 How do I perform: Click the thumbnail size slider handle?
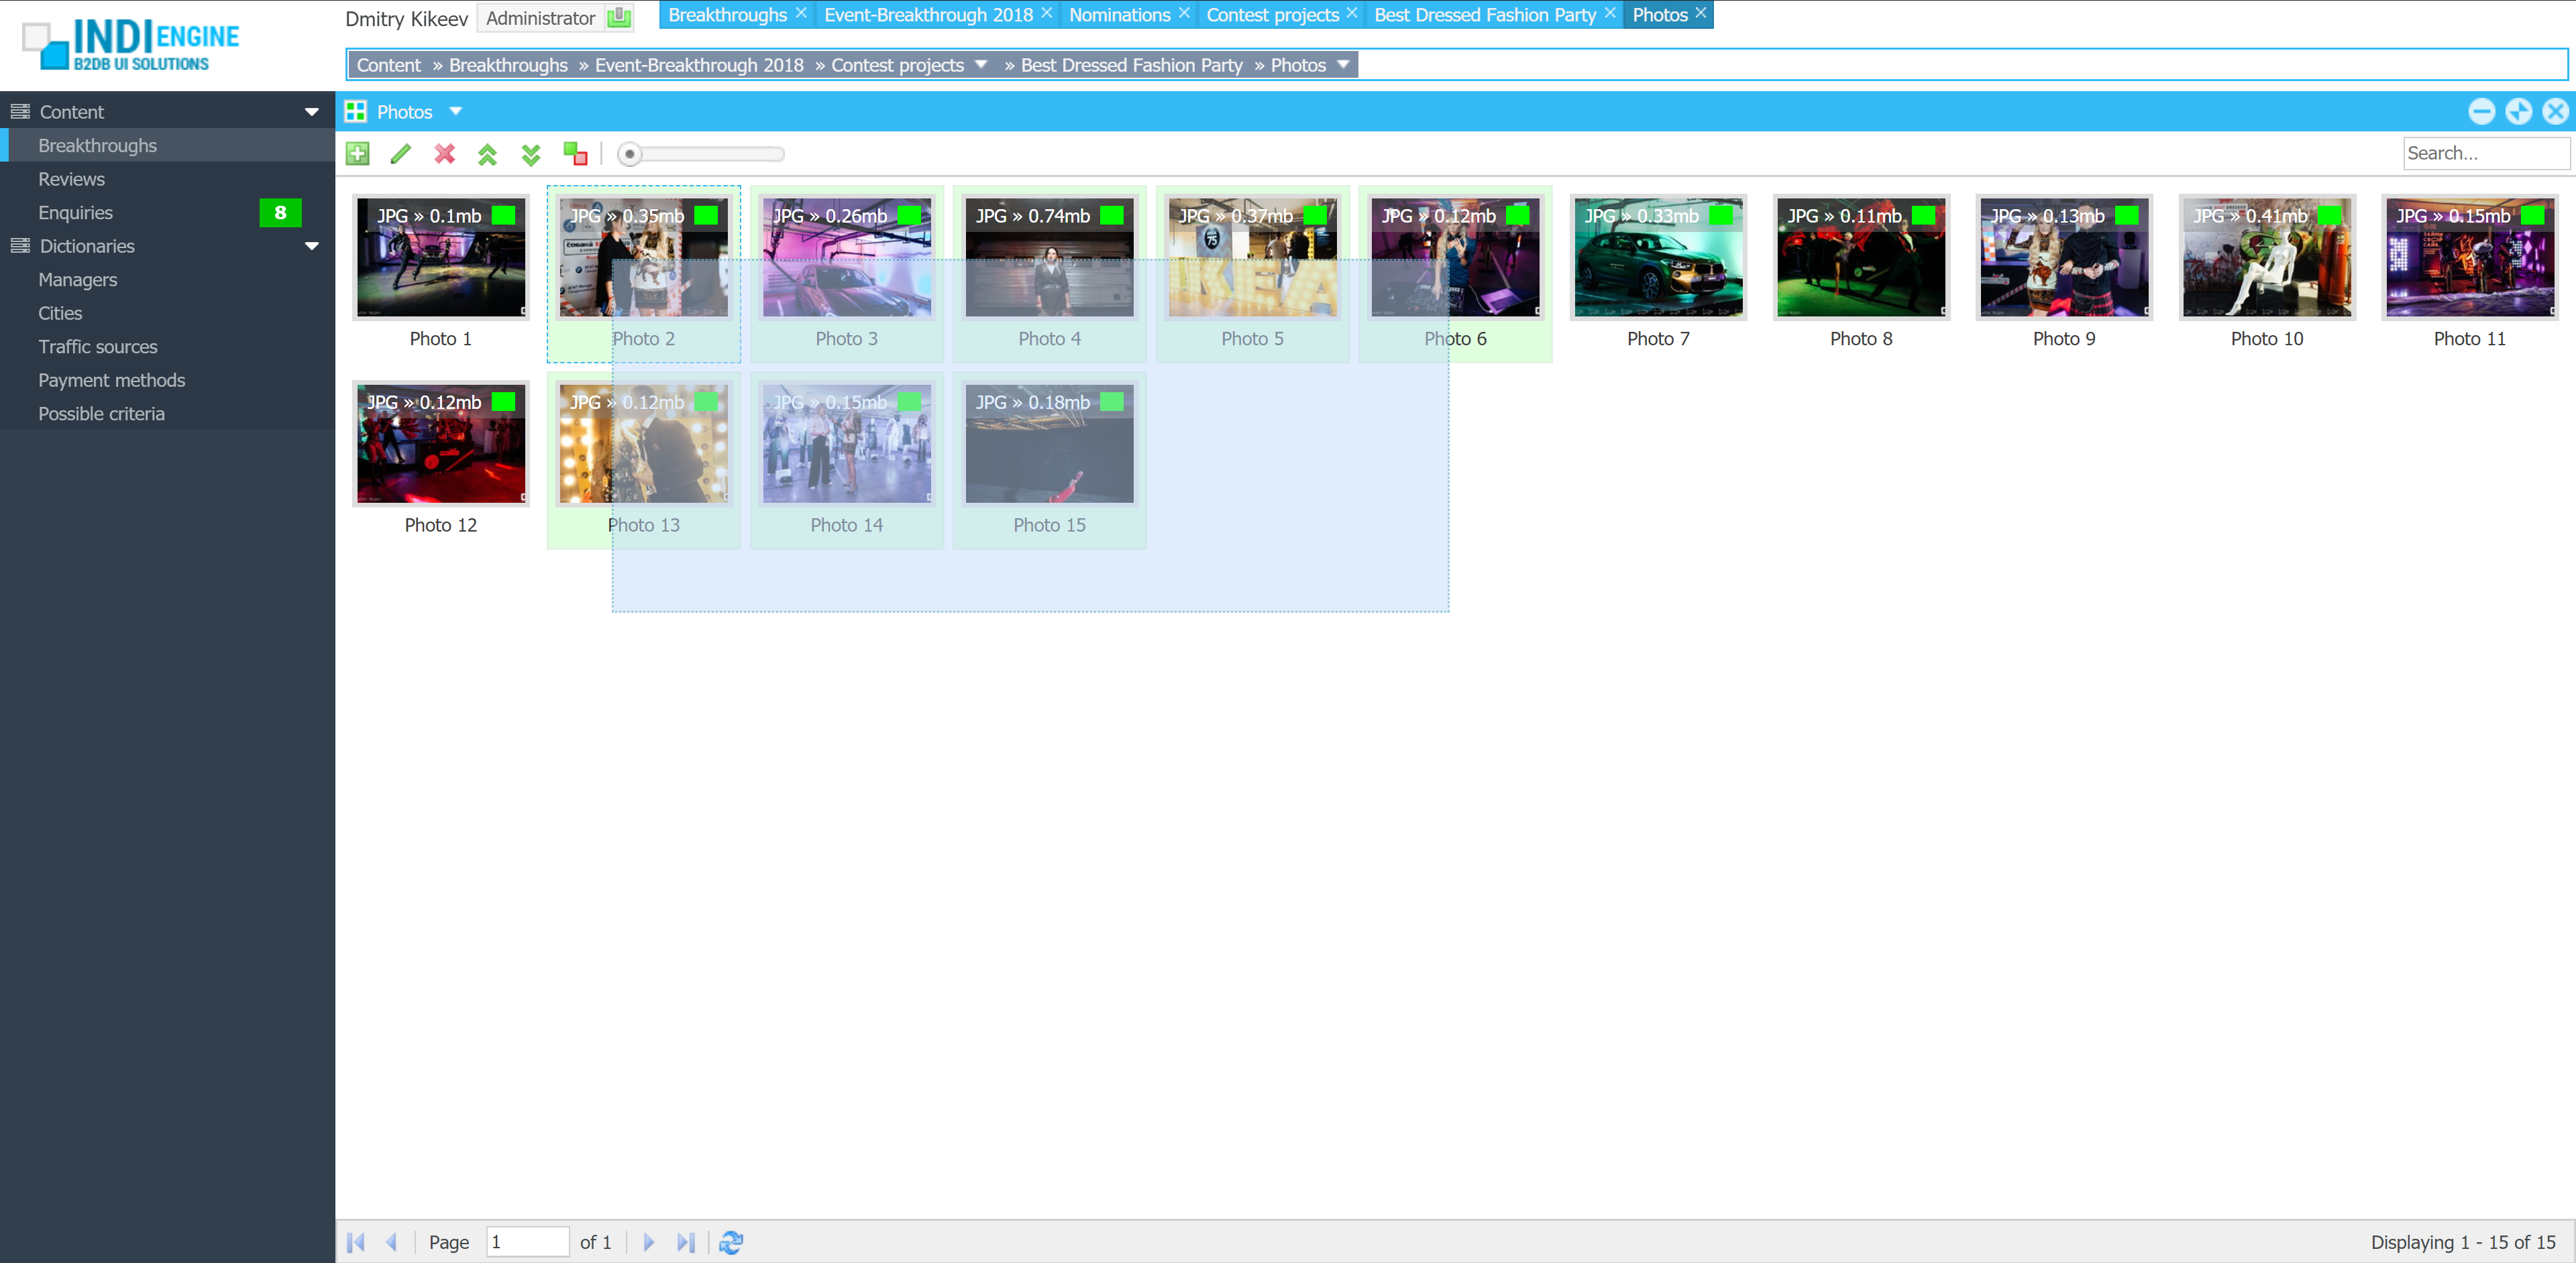click(x=629, y=154)
